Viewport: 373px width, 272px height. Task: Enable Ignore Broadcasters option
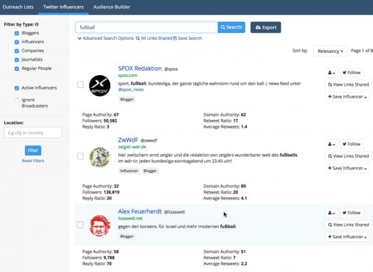(x=17, y=100)
